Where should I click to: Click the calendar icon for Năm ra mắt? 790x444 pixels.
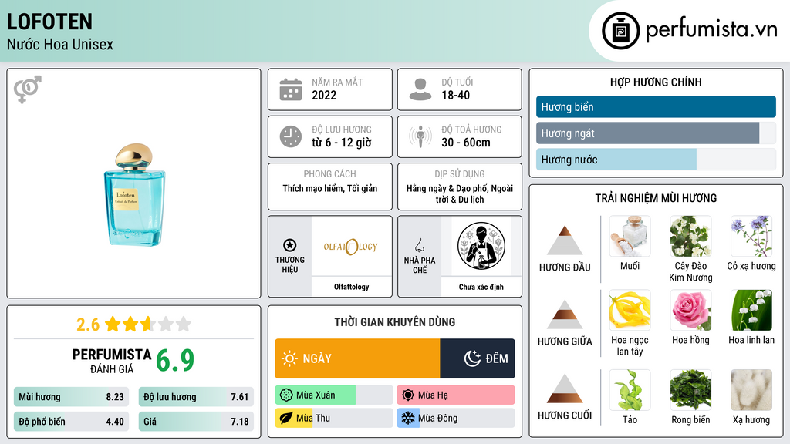[291, 89]
